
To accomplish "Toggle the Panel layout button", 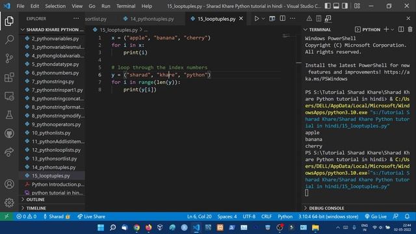I will [x=336, y=6].
